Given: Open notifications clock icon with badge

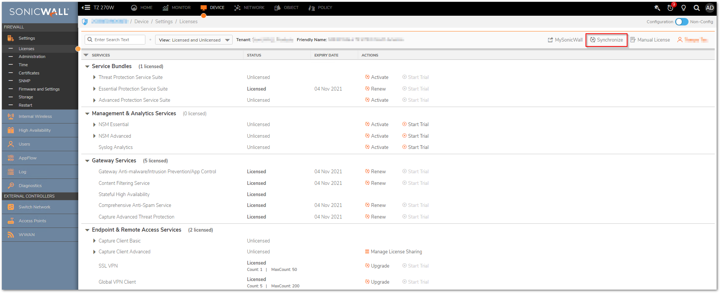Looking at the screenshot, I should point(671,8).
